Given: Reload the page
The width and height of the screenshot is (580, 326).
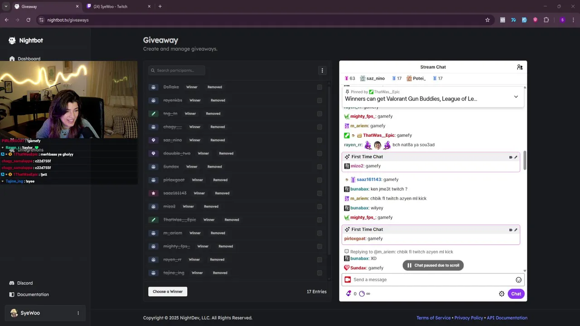Looking at the screenshot, I should 28,20.
